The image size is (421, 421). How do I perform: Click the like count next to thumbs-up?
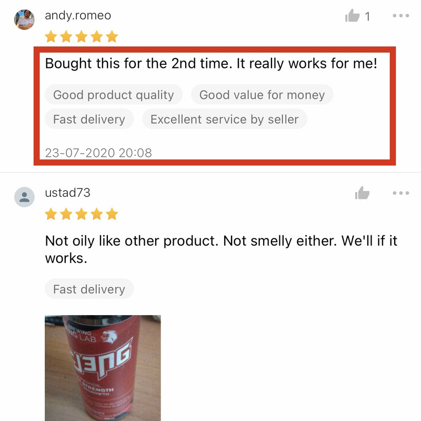tap(367, 17)
